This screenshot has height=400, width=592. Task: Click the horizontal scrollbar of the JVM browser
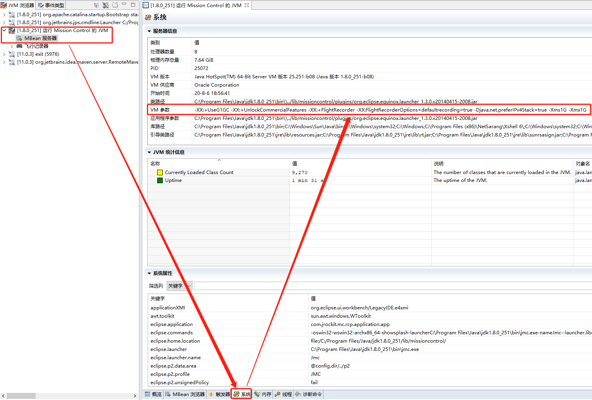point(21,395)
